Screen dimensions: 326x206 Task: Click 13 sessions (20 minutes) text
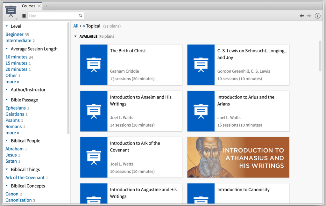[x=132, y=79]
